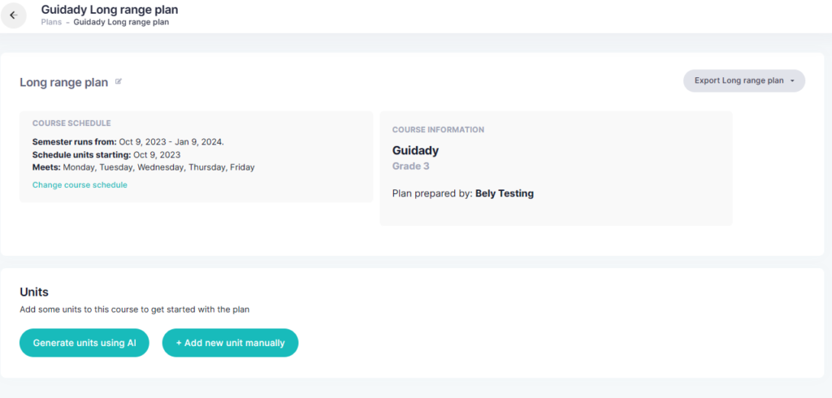Click the Guidady Long range plan page title

[x=110, y=10]
